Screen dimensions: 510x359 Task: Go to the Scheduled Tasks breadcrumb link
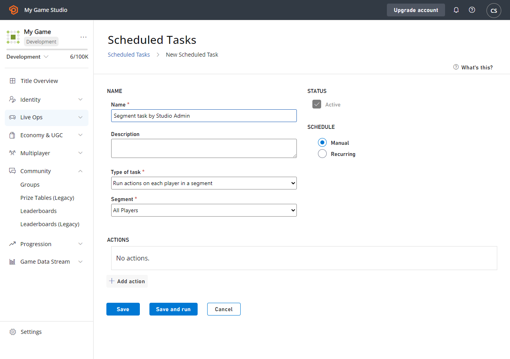click(129, 55)
